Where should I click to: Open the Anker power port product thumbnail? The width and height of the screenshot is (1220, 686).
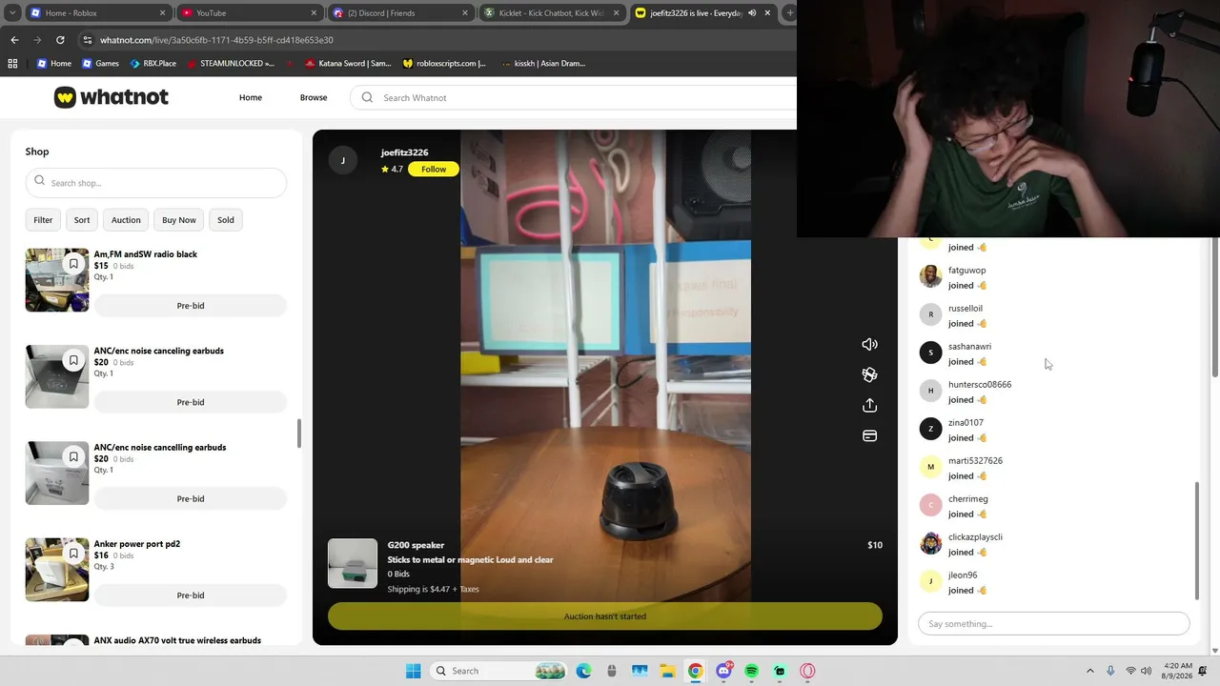(57, 570)
